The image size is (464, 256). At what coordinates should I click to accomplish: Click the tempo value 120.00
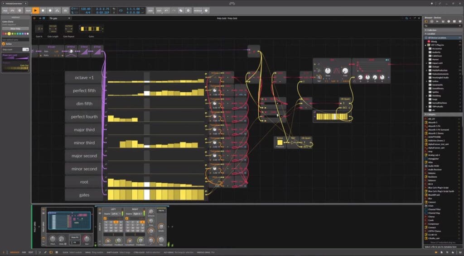pos(86,9)
